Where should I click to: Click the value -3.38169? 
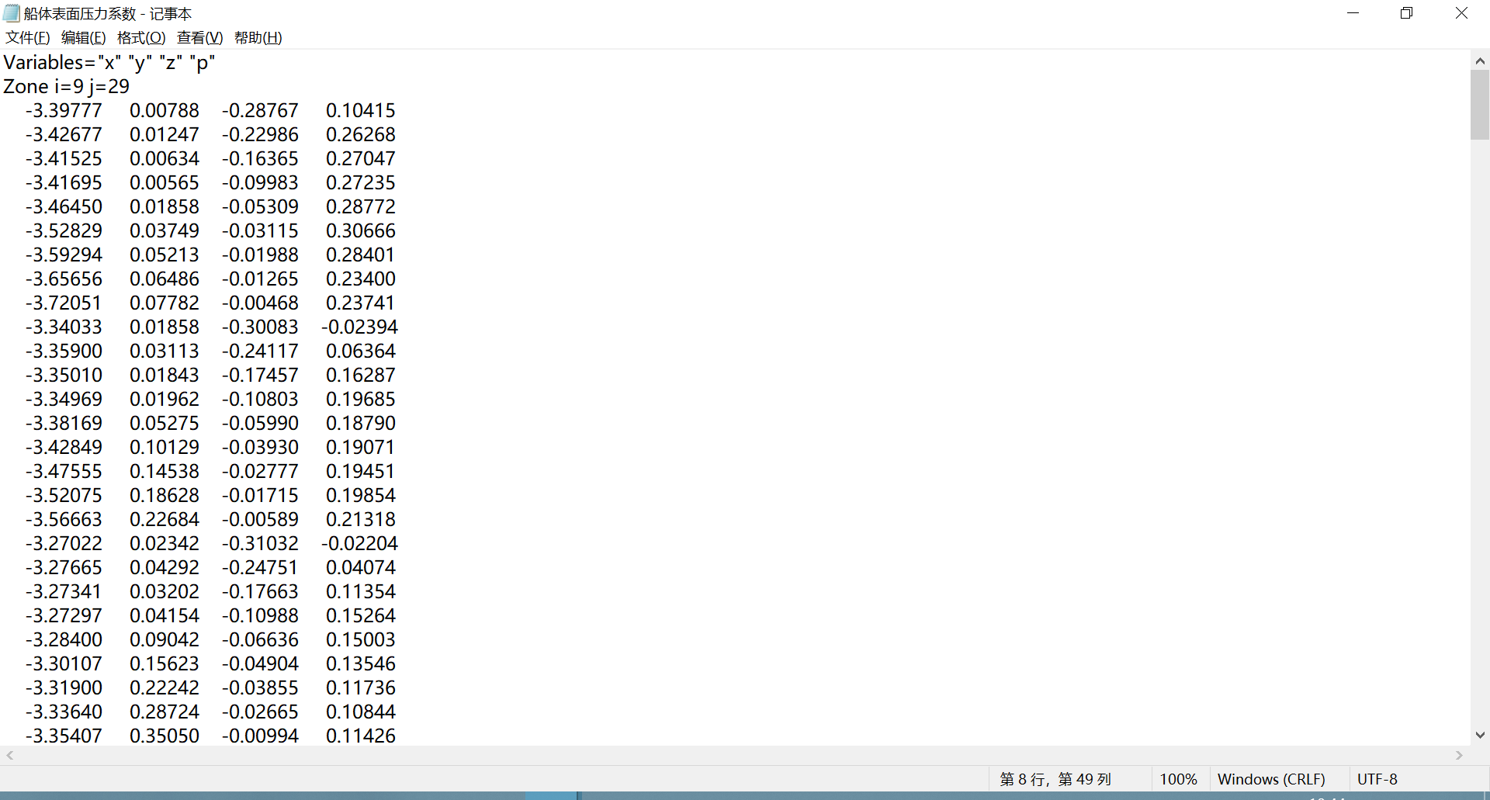point(64,424)
